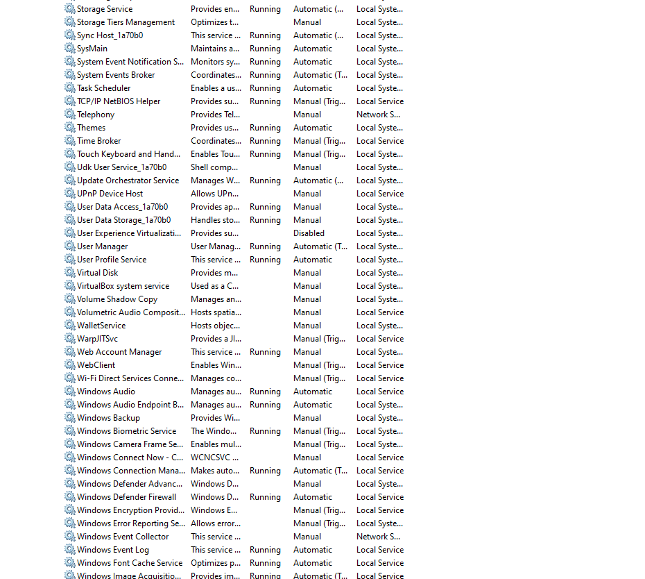
Task: Click the 'Shell comp...' description text
Action: click(214, 167)
